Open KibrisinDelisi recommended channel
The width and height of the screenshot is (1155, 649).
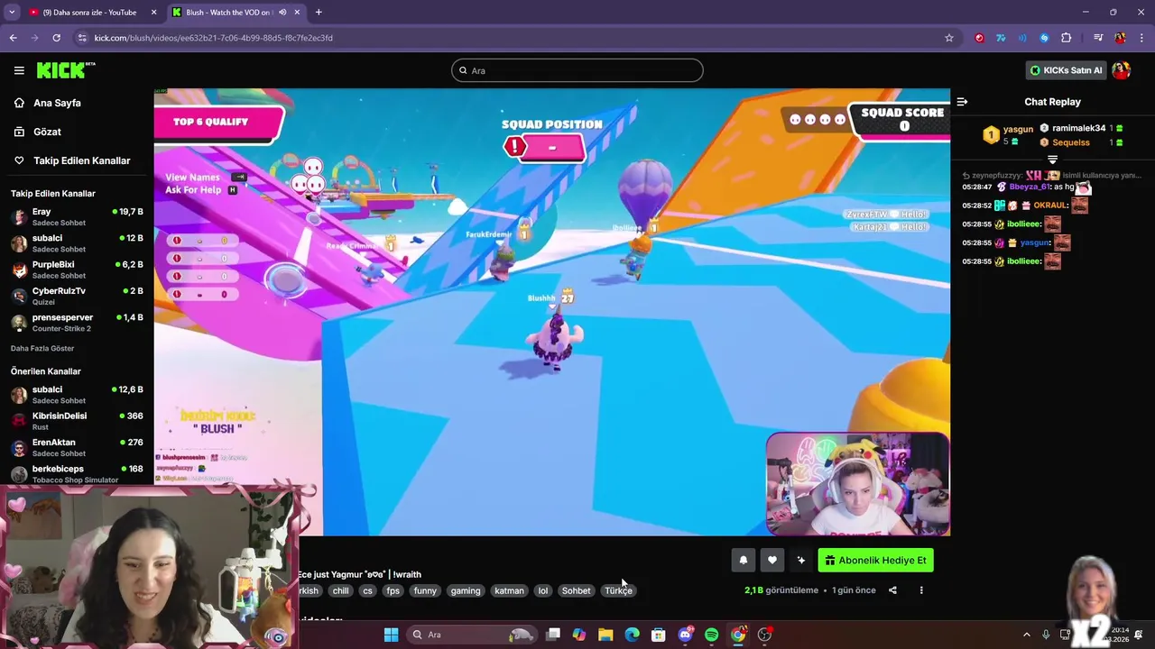(x=77, y=421)
